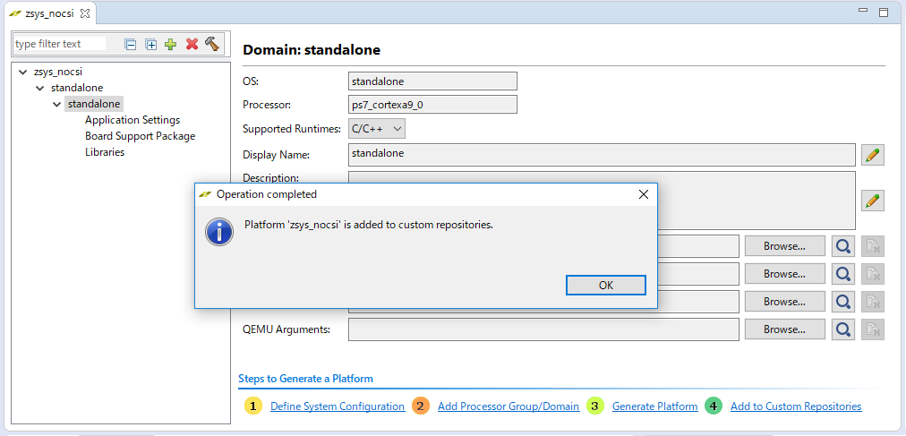Open the Add to Custom Repositories link

(795, 406)
